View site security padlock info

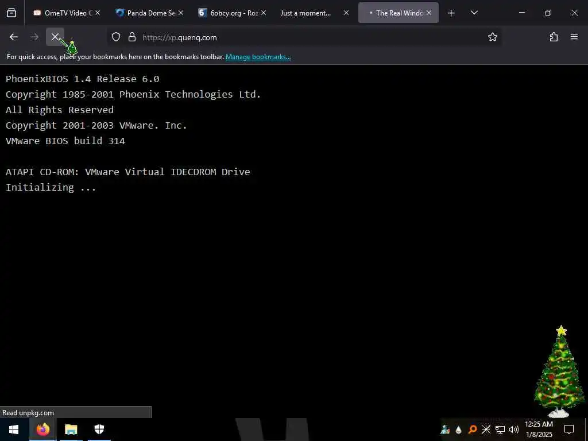[x=132, y=37]
